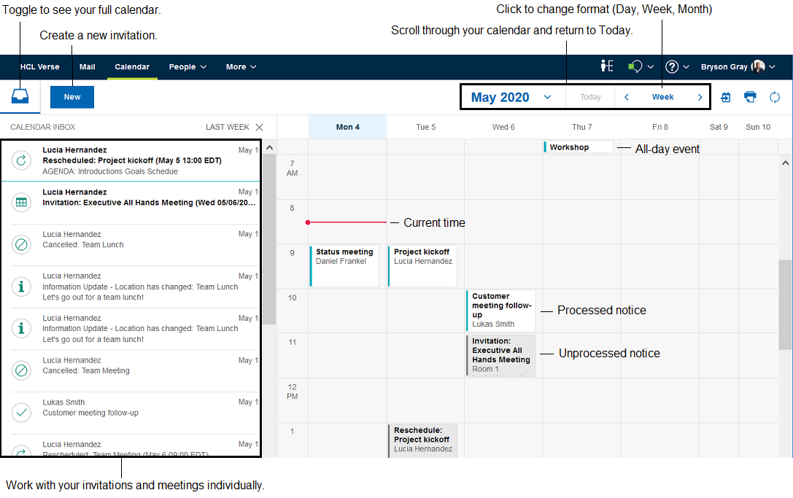The image size is (793, 498).
Task: Expand the People menu
Action: [x=187, y=67]
